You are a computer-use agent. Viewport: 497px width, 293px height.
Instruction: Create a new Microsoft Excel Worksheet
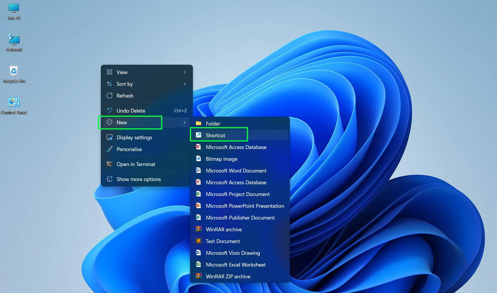pos(235,264)
